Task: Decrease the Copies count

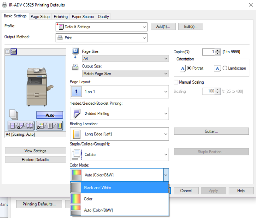Action: tap(217, 53)
